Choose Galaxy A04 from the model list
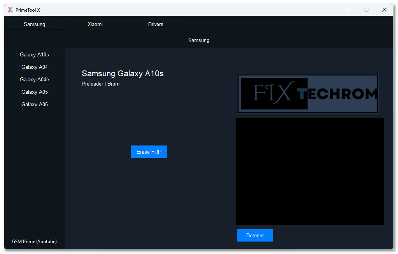 pos(35,67)
